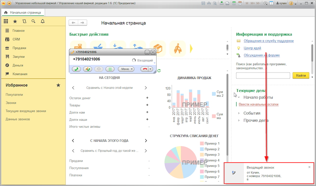Answer the incoming call with green phone button
316x186 pixels.
point(77,69)
